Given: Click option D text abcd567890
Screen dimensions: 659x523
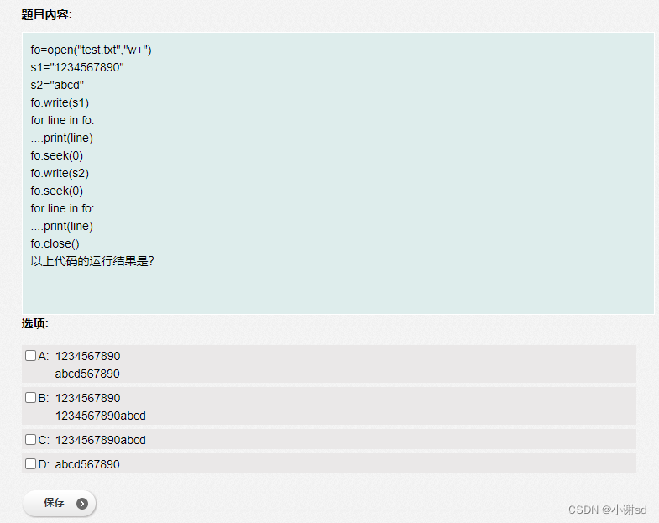Looking at the screenshot, I should [x=87, y=464].
